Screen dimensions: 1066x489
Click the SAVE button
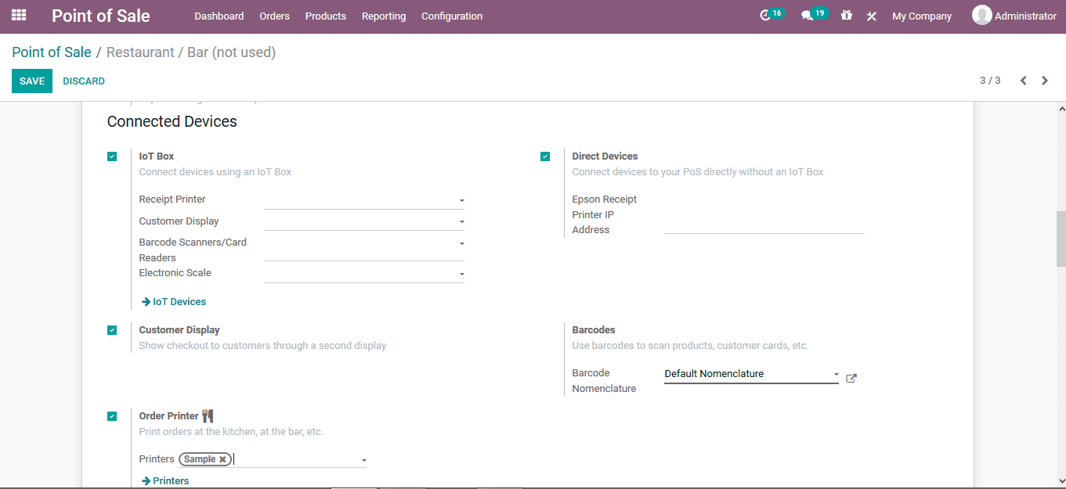coord(31,81)
